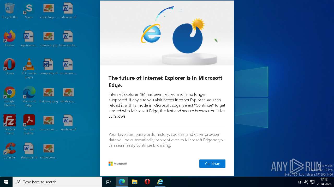Select the losmichael image file icon
This screenshot has width=334, height=187.
49,123
